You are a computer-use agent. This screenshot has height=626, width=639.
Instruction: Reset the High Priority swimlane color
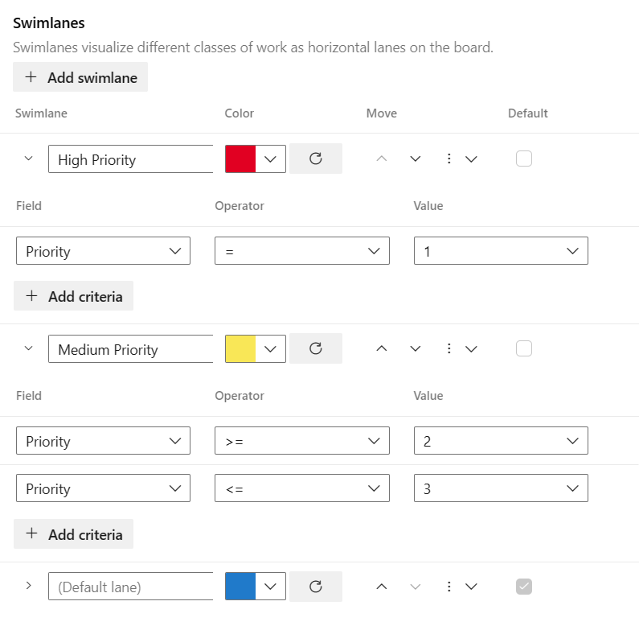pos(315,159)
